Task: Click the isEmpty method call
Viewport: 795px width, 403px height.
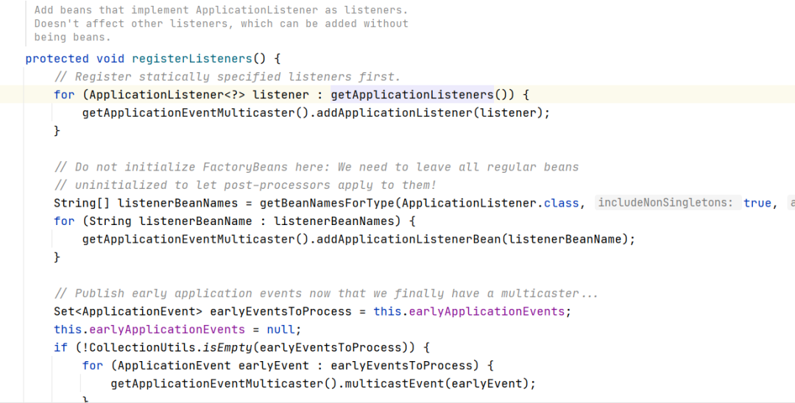Action: [235, 347]
